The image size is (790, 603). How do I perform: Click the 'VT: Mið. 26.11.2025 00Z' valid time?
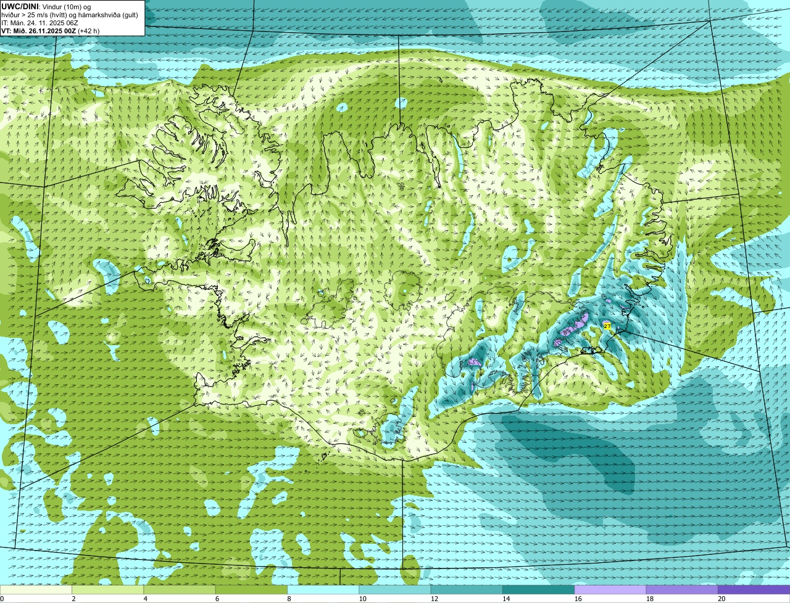pos(38,31)
